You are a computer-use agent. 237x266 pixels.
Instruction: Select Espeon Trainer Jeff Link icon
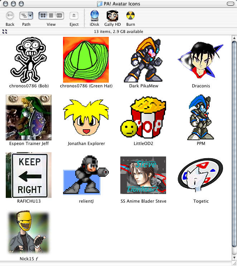29,117
